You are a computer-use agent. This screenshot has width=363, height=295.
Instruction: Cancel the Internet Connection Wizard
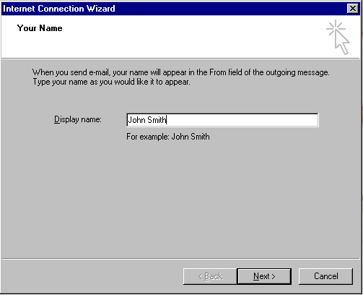point(325,276)
